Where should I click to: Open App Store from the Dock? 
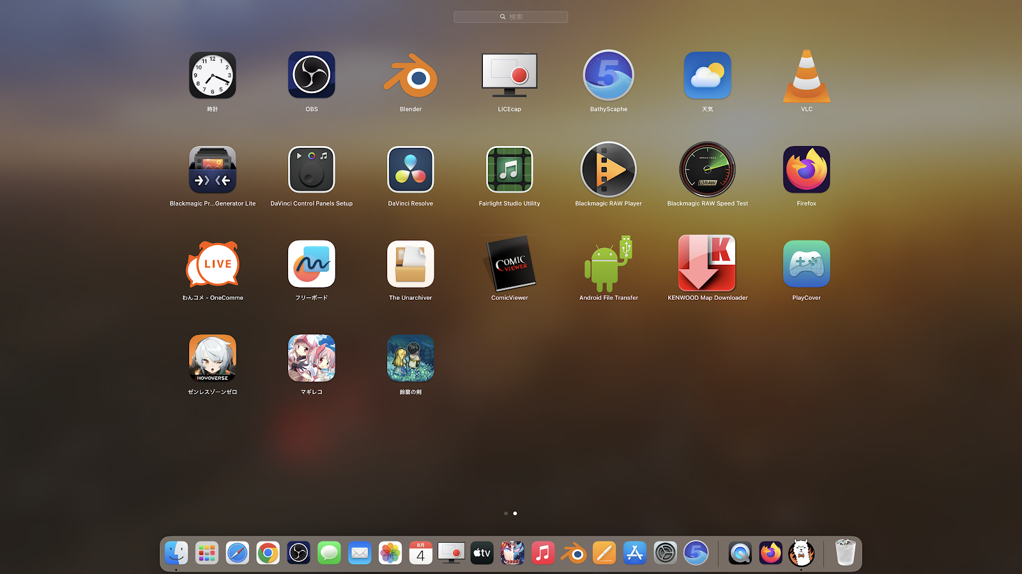click(635, 553)
